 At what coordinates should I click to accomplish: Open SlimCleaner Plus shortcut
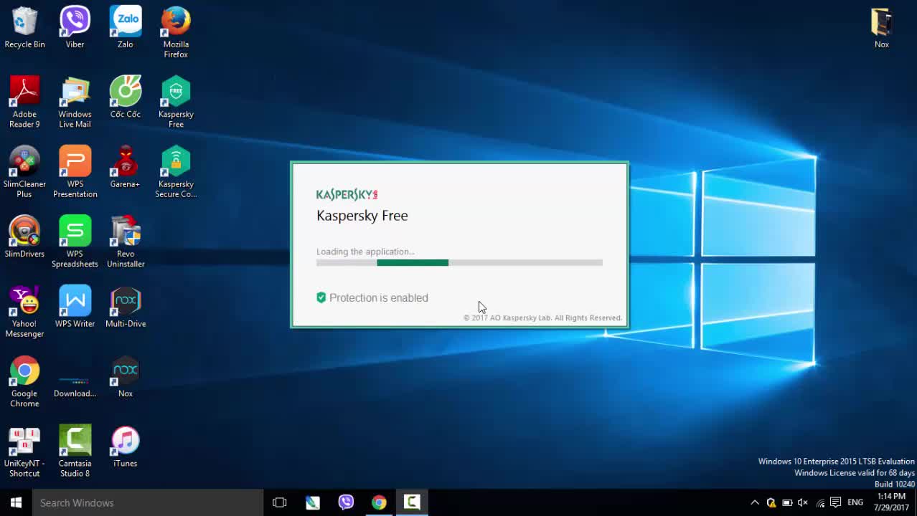coord(24,172)
